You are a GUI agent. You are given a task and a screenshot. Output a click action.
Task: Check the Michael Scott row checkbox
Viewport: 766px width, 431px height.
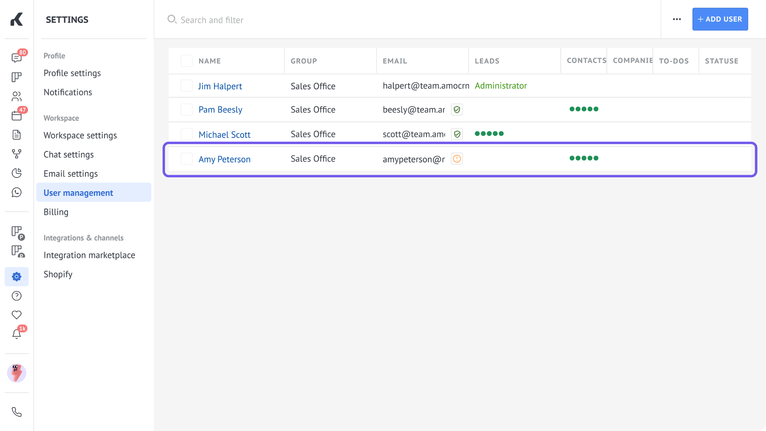pos(186,134)
